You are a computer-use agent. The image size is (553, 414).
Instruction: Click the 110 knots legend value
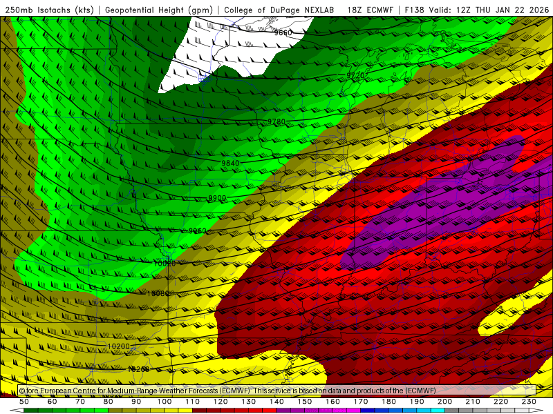click(x=193, y=402)
